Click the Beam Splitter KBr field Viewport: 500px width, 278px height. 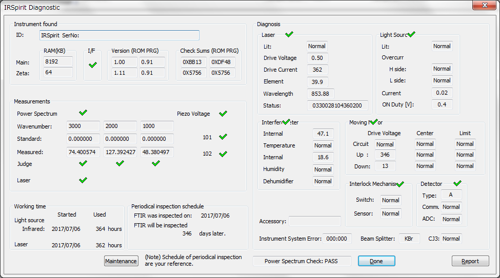409,239
